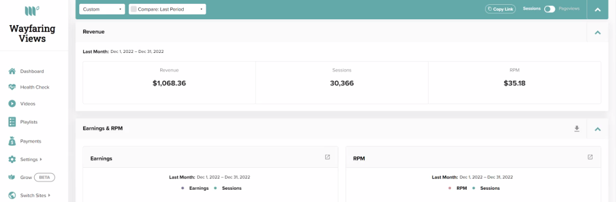Image resolution: width=616 pixels, height=202 pixels.
Task: Toggle RPM series in RPM legend
Action: pyautogui.click(x=457, y=188)
